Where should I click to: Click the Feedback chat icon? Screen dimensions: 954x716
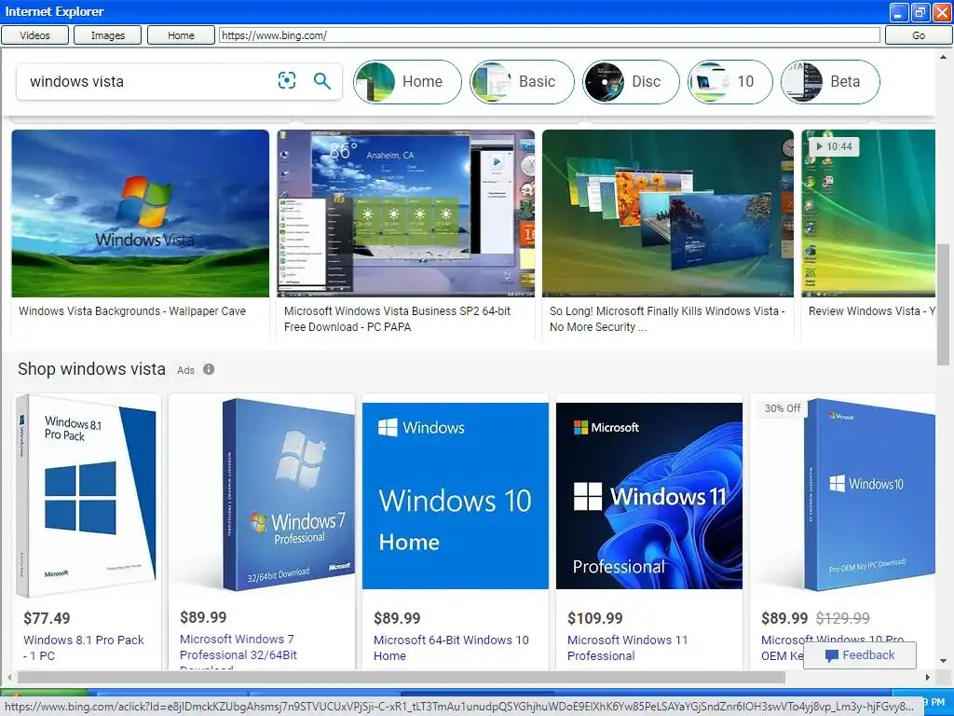tap(831, 655)
